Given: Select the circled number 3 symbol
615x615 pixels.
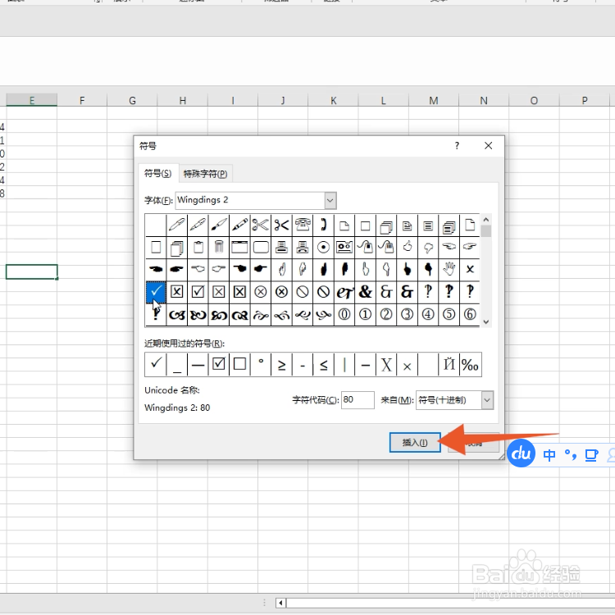Looking at the screenshot, I should pyautogui.click(x=407, y=315).
